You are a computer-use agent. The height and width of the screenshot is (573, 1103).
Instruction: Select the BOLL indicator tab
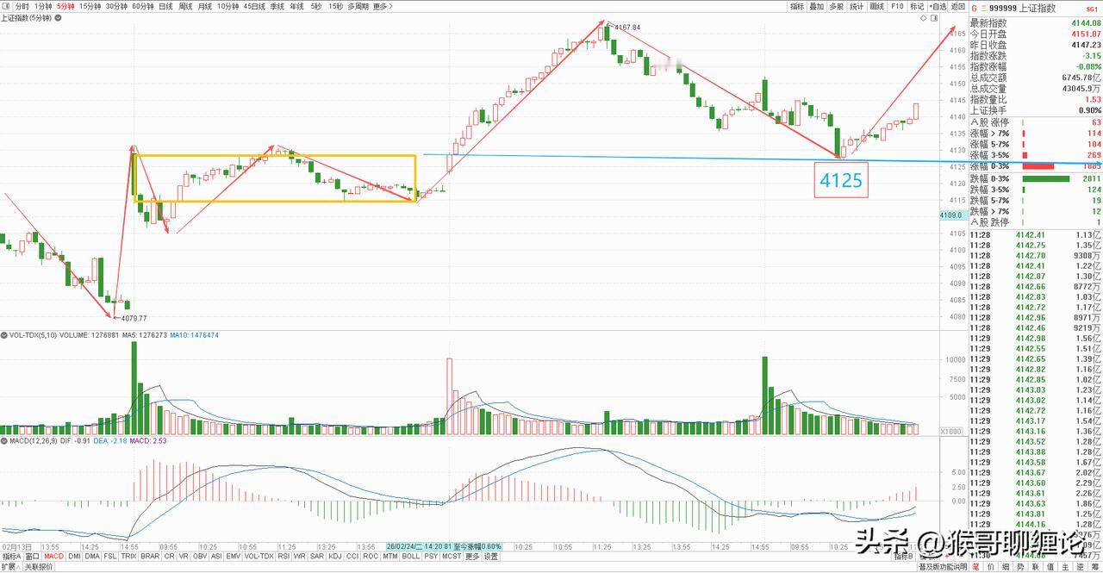click(x=411, y=556)
